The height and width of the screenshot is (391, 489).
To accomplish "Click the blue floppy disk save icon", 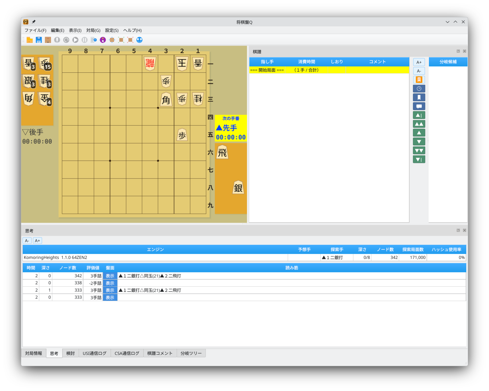I will click(x=39, y=40).
